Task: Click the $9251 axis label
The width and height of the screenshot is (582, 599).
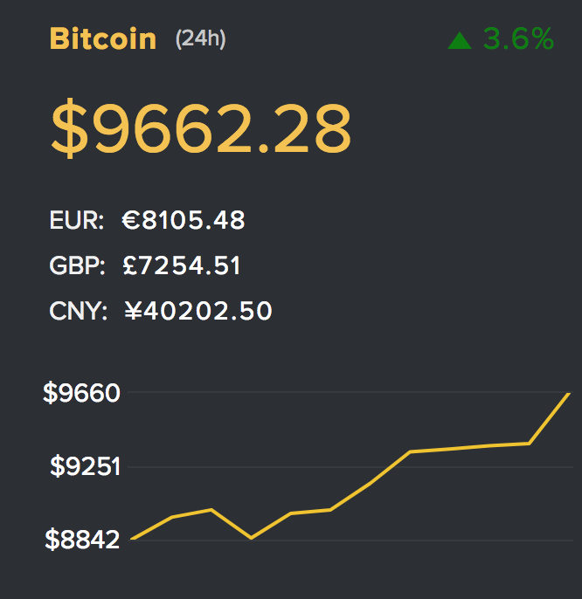Action: click(86, 466)
